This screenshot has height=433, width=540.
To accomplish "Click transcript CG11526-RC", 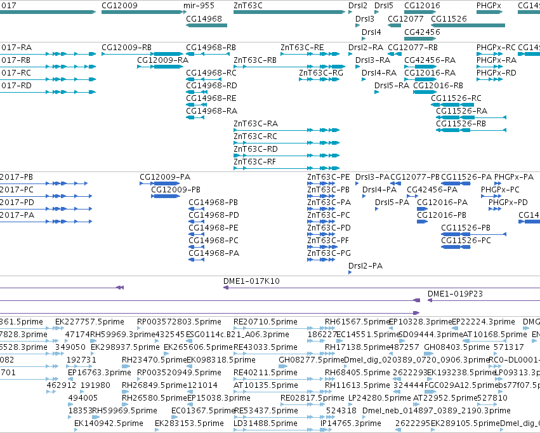I will [456, 98].
